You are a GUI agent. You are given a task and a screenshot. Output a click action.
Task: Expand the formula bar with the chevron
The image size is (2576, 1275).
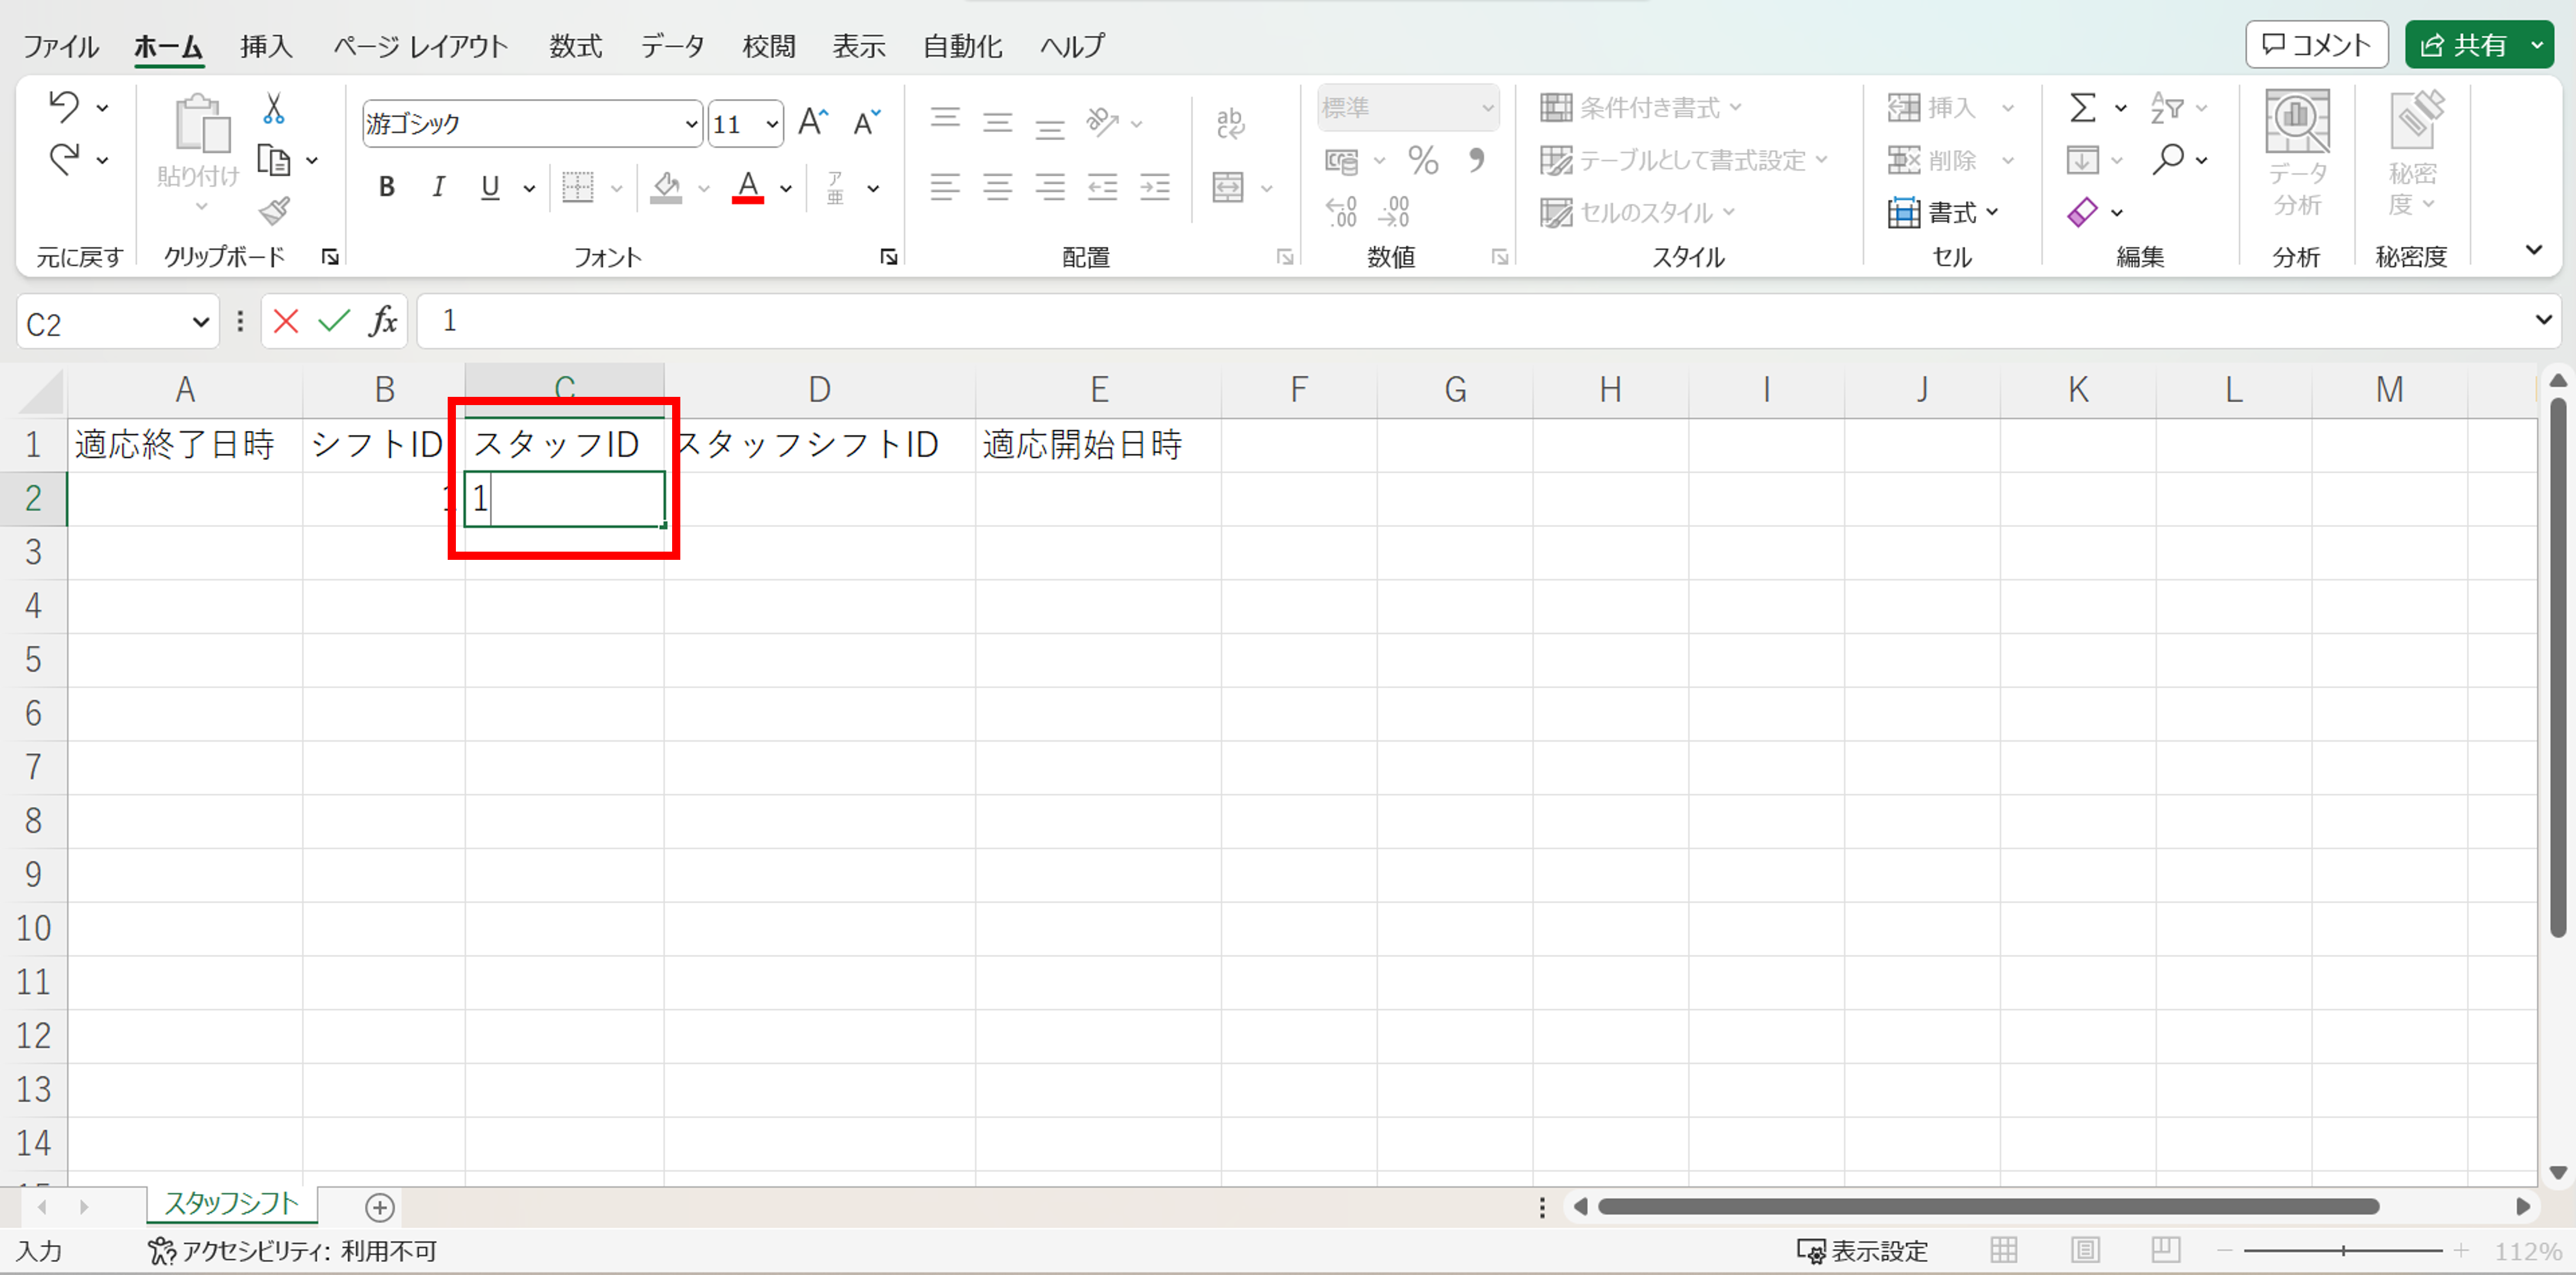(2543, 320)
